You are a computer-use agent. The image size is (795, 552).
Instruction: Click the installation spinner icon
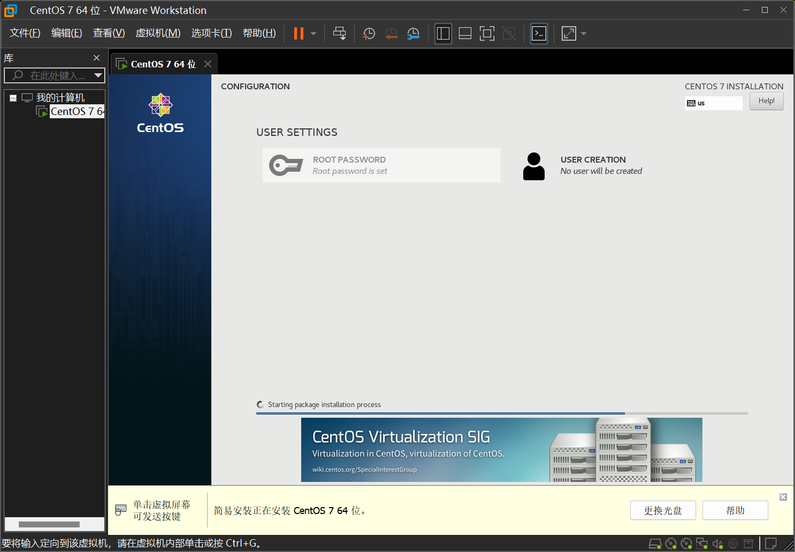[261, 405]
